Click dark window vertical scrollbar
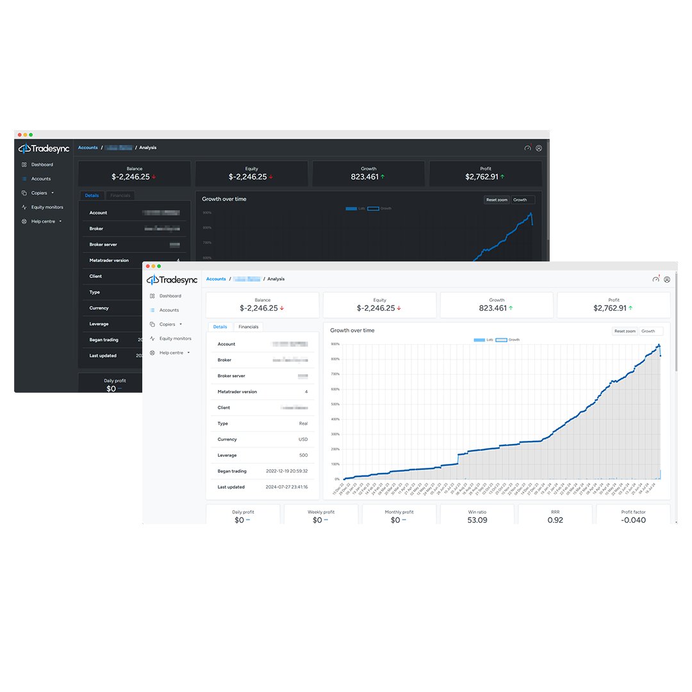This screenshot has width=692, height=692. tap(548, 191)
